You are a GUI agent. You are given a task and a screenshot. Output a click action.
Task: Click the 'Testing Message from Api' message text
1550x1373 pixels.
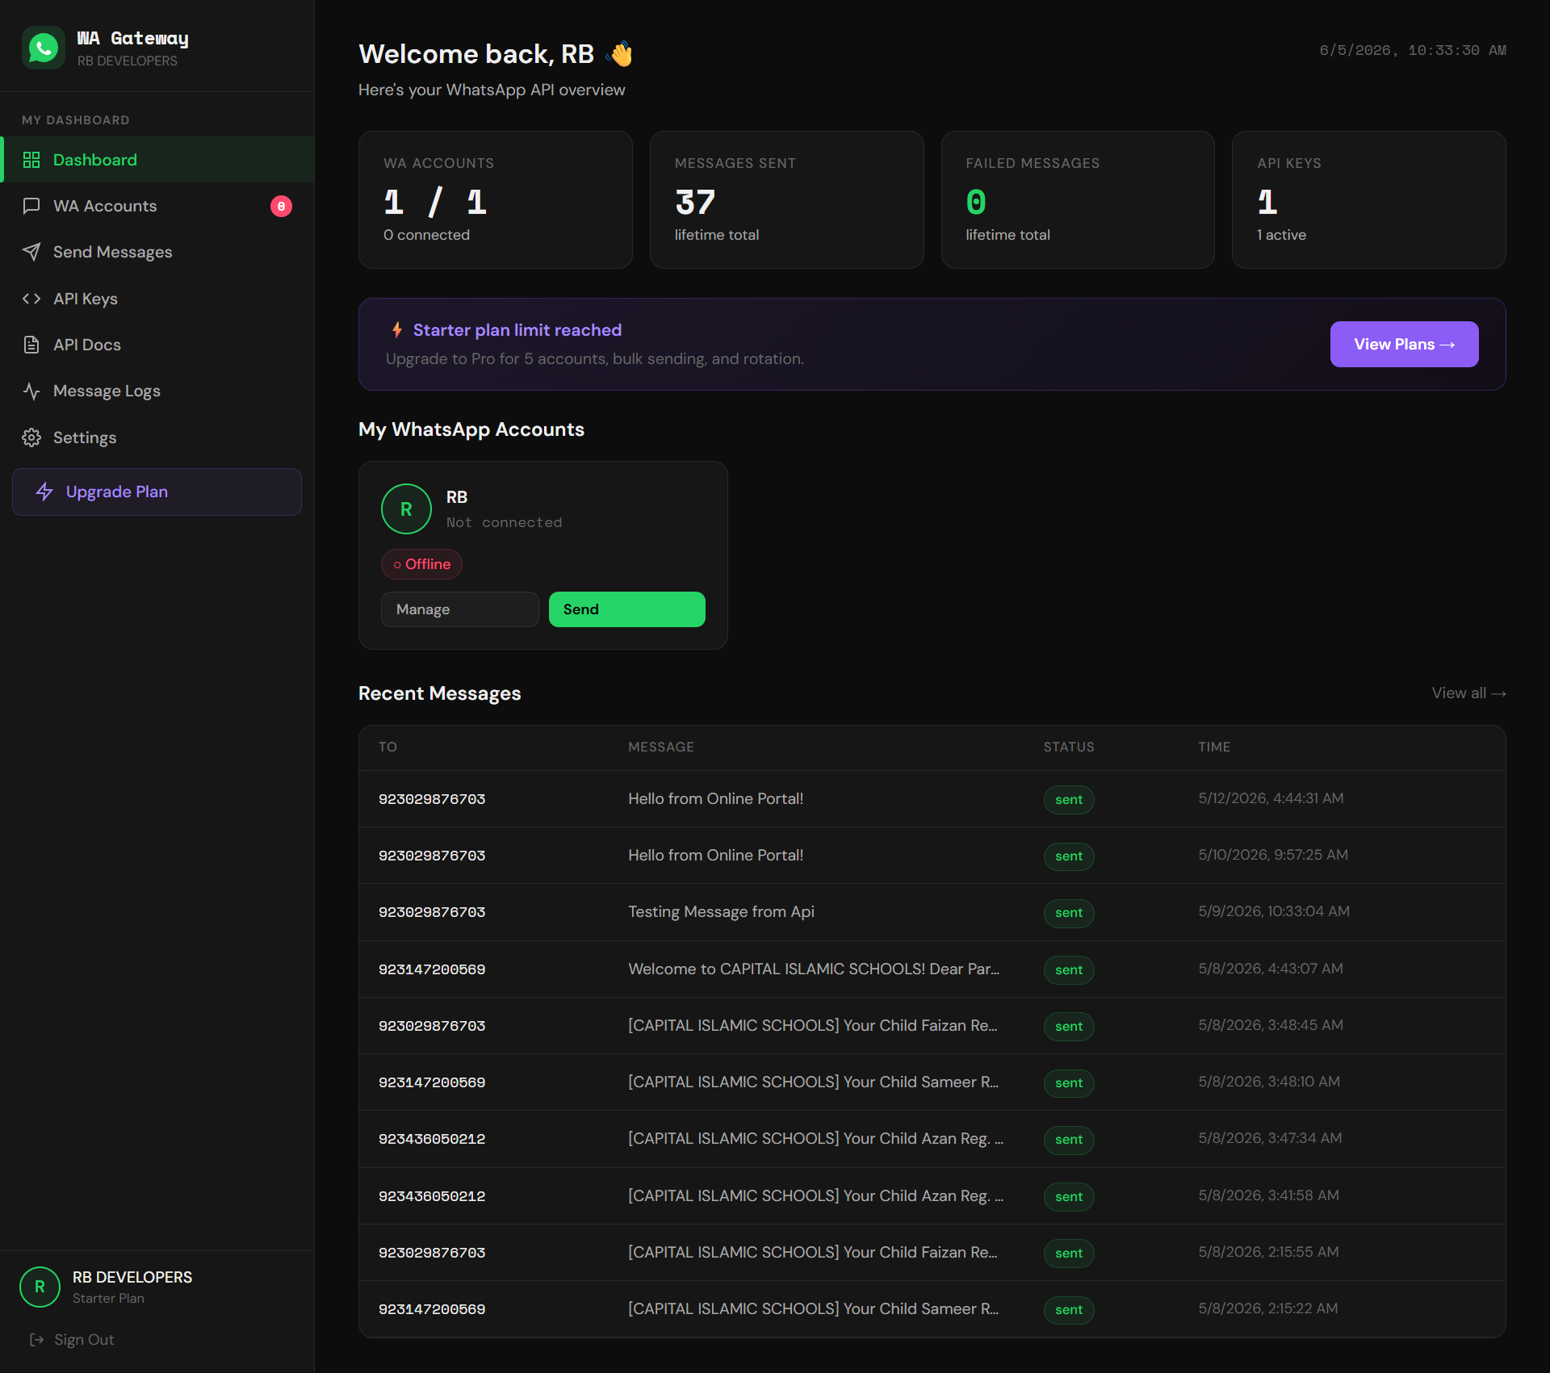coord(721,912)
